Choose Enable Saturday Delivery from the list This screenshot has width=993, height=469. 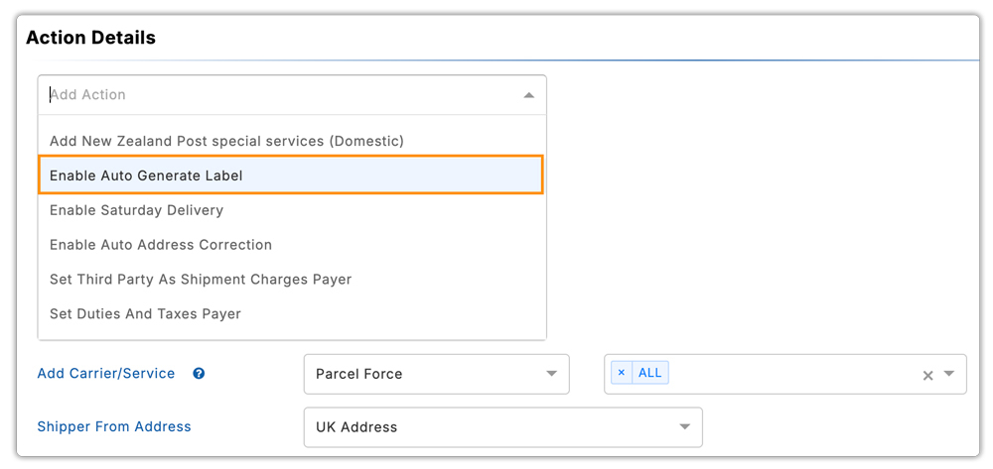[x=136, y=210]
